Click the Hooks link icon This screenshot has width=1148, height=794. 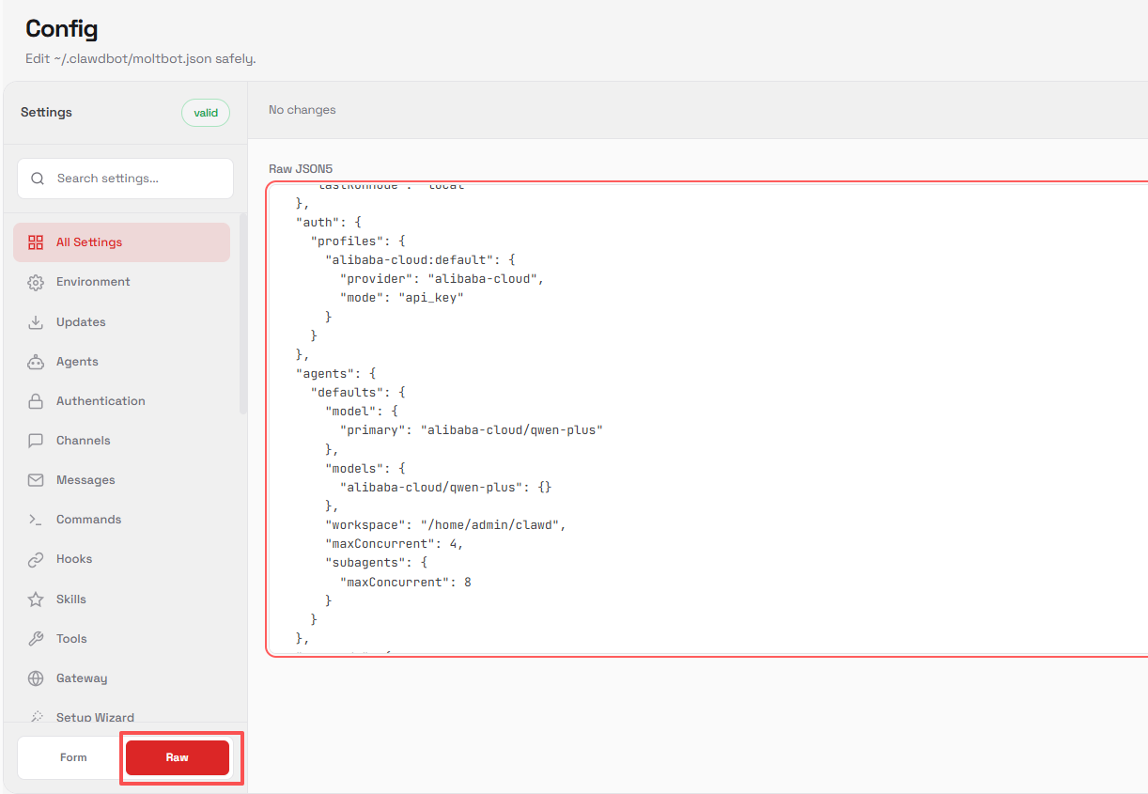click(x=36, y=559)
